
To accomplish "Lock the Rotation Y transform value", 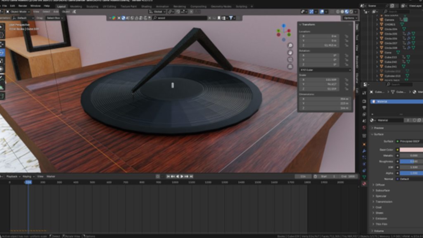I will pos(346,60).
